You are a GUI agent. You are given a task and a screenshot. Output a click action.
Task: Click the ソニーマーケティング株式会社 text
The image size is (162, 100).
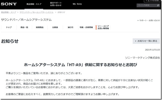coord(142,58)
